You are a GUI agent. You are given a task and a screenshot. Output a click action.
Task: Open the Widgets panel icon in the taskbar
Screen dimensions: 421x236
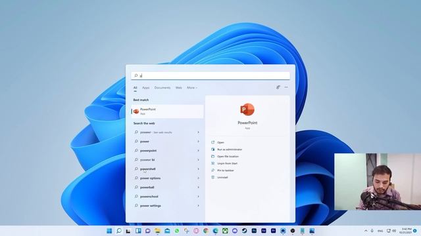click(138, 231)
